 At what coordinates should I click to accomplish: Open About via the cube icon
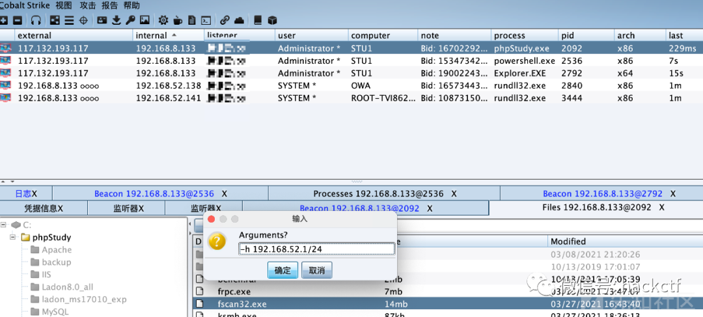[272, 20]
